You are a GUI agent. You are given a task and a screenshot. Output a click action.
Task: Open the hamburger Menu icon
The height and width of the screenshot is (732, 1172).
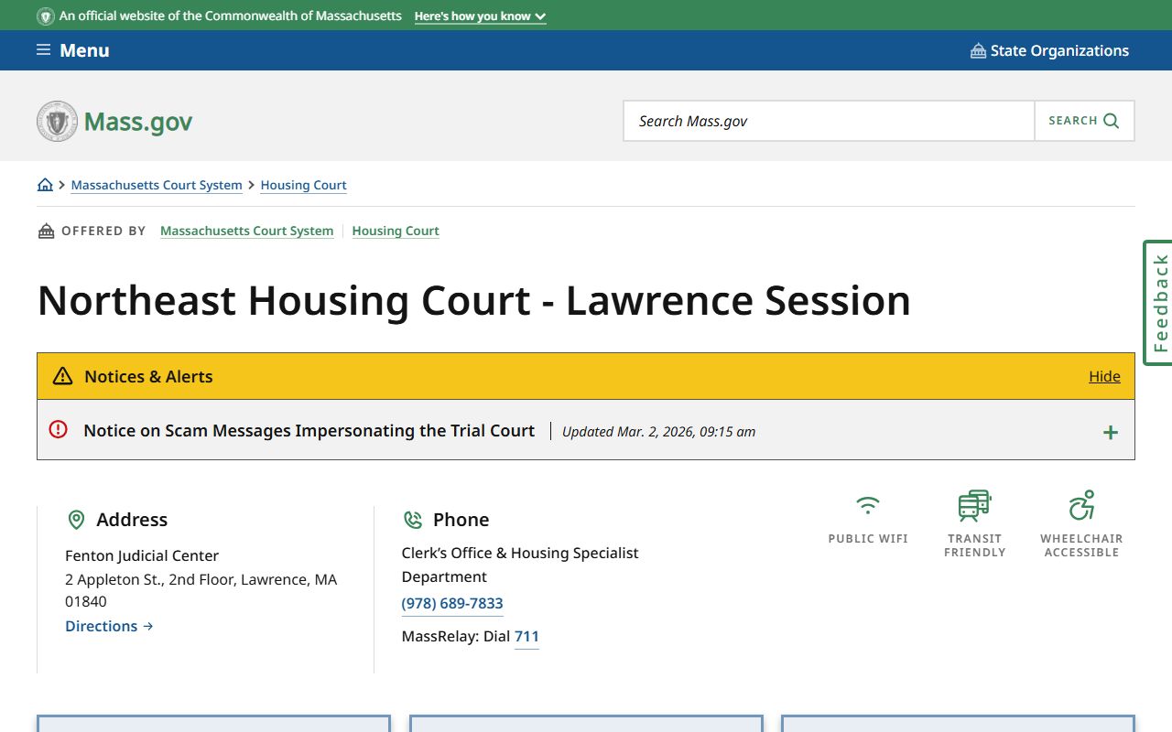pos(43,50)
